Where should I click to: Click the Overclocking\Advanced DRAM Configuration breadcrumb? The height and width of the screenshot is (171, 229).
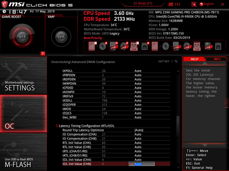pos(83,62)
